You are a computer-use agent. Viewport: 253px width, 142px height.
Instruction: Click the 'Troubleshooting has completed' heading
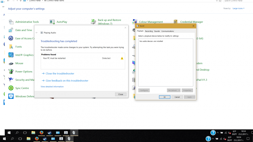[x=59, y=41]
